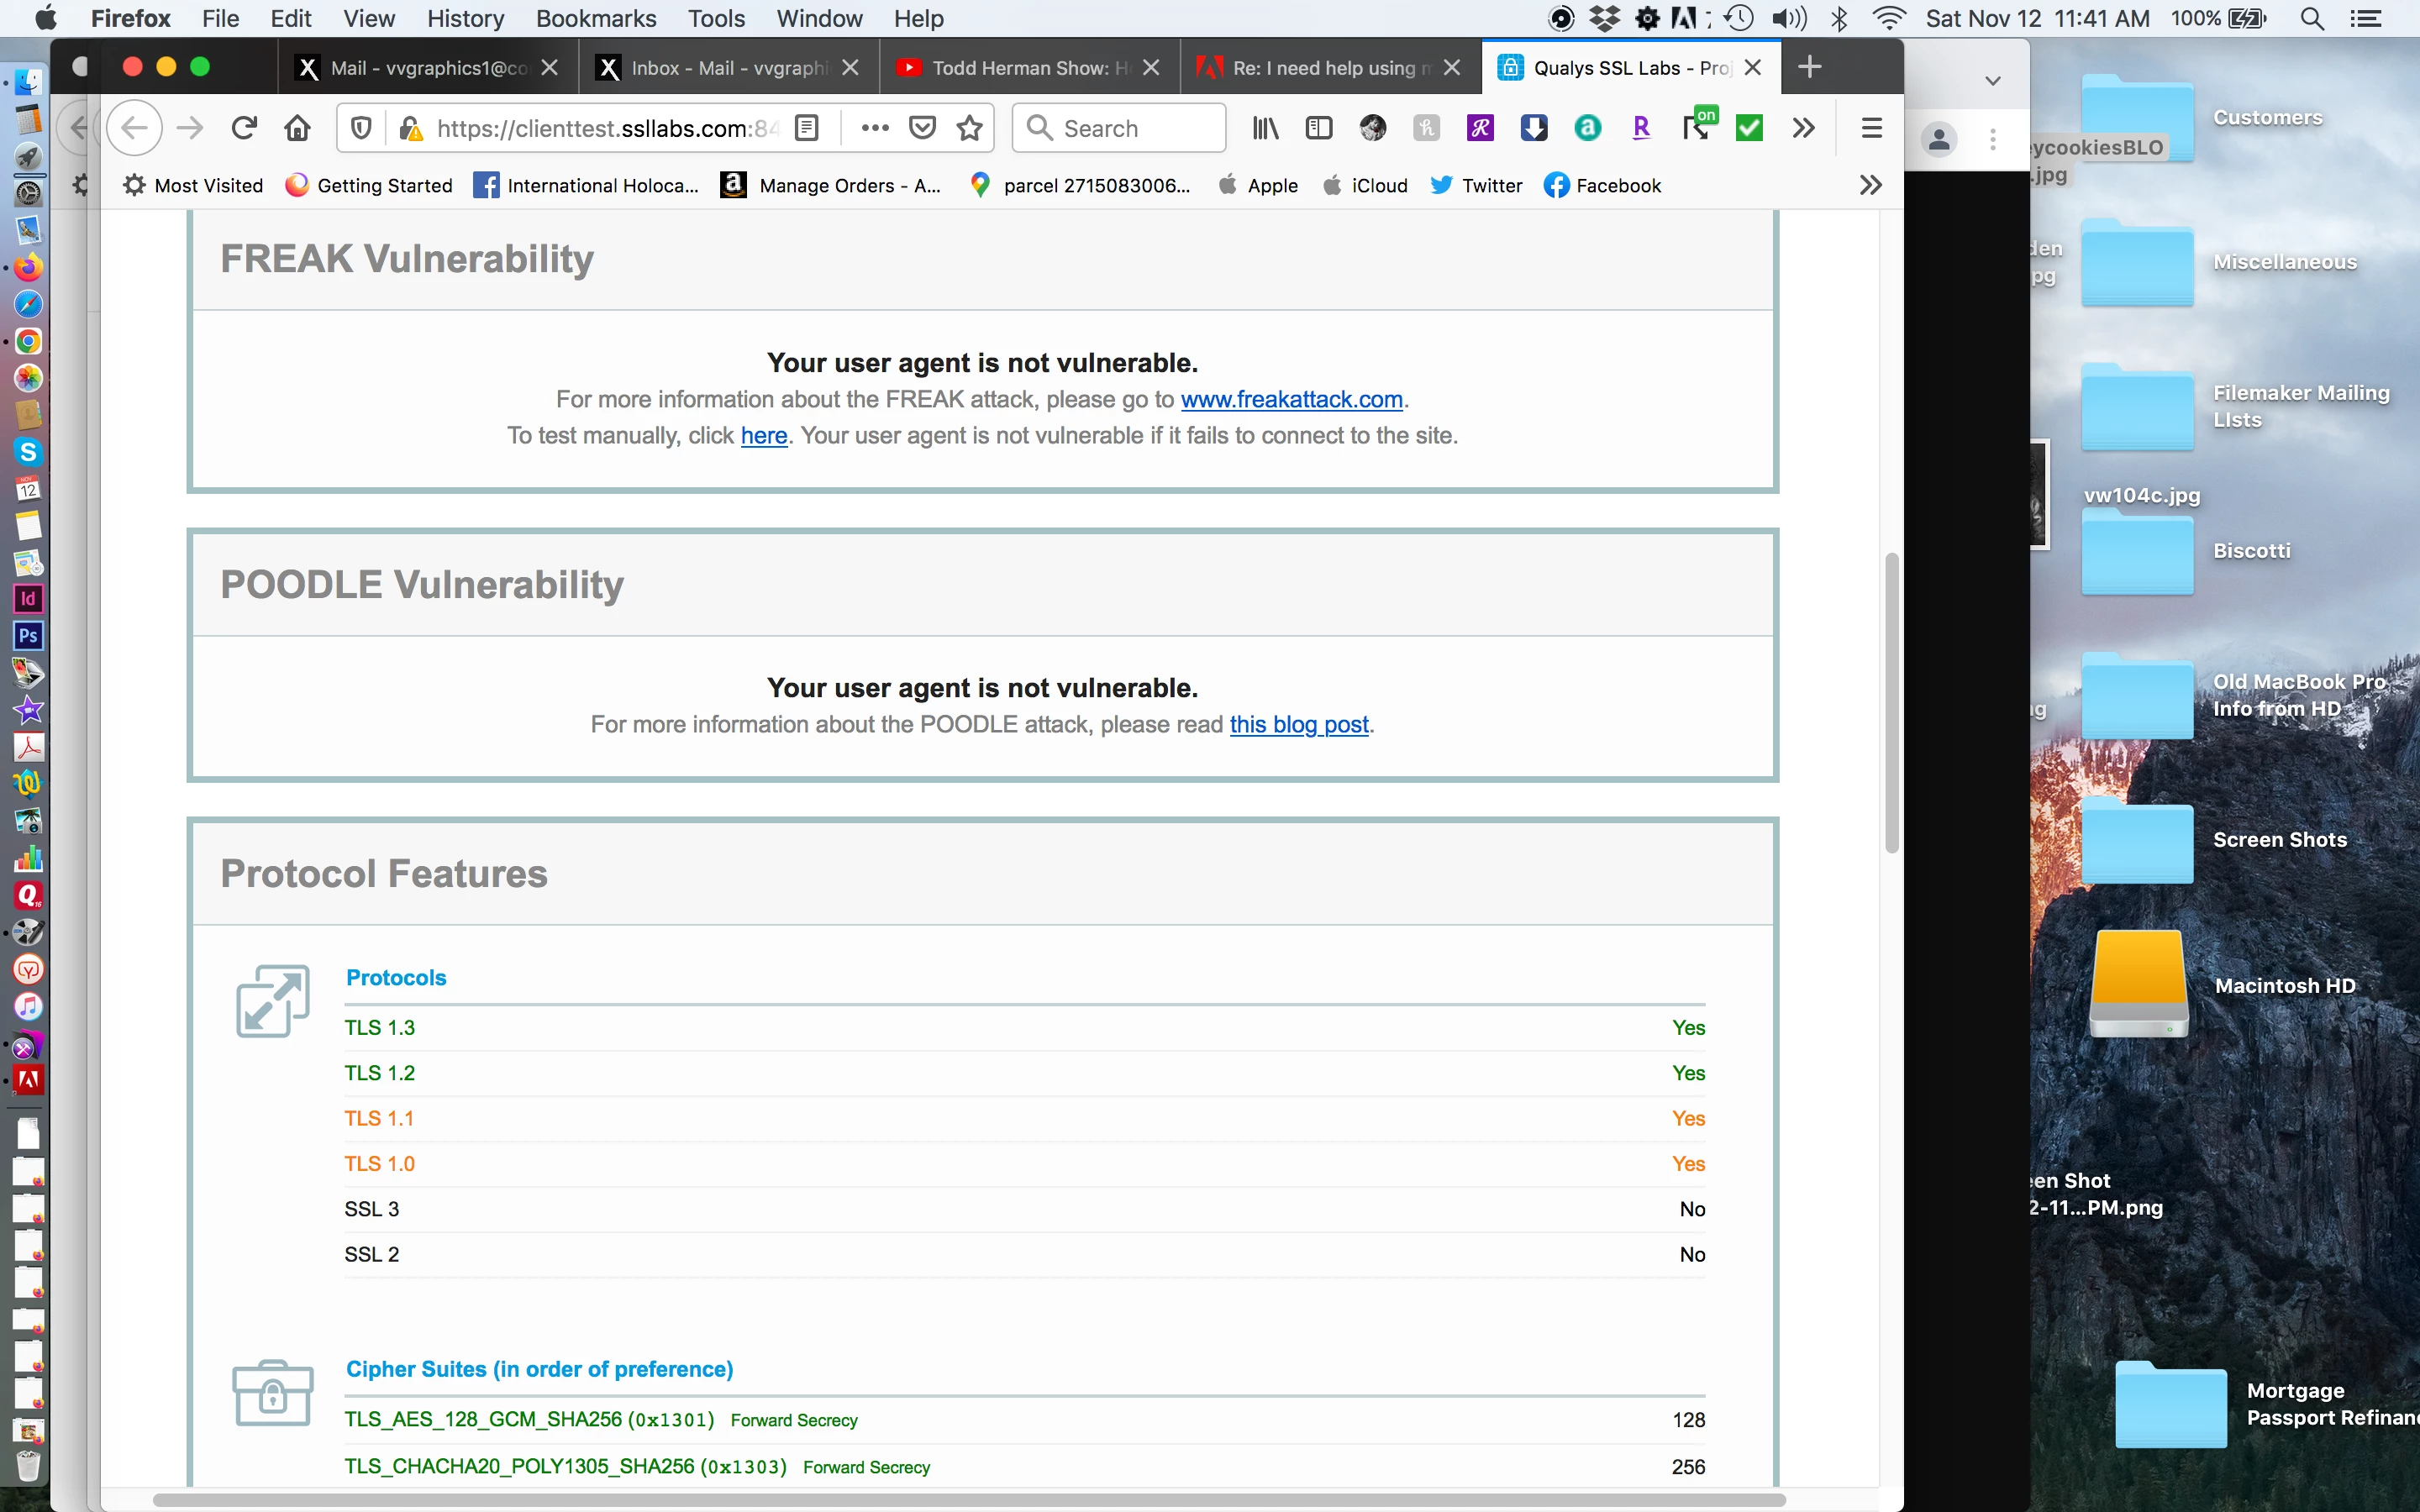Toggle Reader View icon in address bar
The height and width of the screenshot is (1512, 2420).
point(807,128)
